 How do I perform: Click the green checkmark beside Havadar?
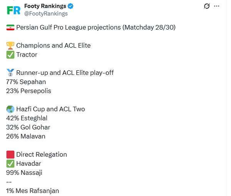coord(10,164)
